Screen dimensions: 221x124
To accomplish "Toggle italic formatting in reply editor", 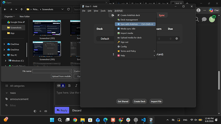I will coord(76,86).
